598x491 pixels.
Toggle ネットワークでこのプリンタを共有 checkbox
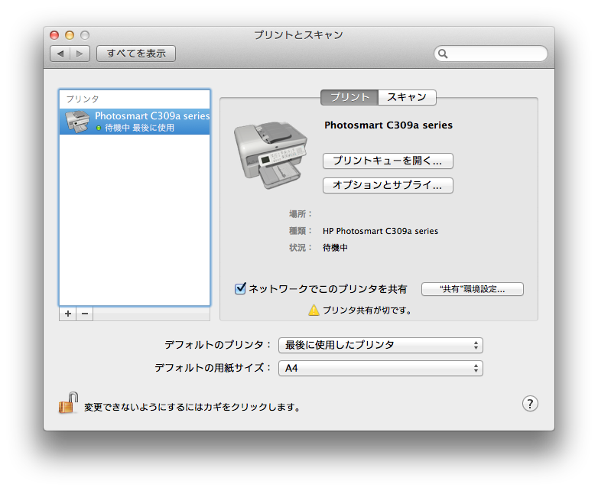[x=240, y=288]
